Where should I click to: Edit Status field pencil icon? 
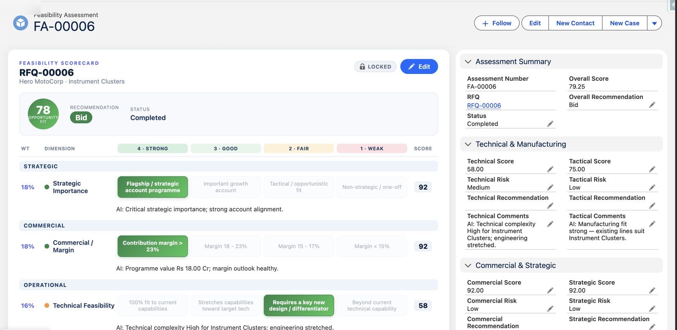(x=550, y=124)
